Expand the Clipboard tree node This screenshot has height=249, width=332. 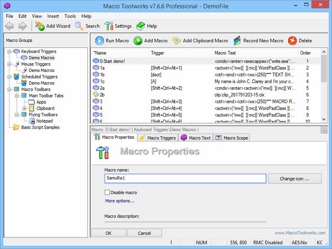pos(24,108)
